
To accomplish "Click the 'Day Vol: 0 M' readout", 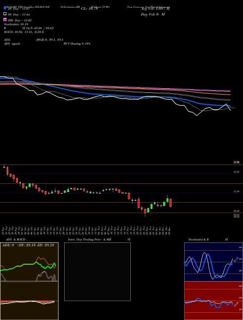I will [x=153, y=14].
